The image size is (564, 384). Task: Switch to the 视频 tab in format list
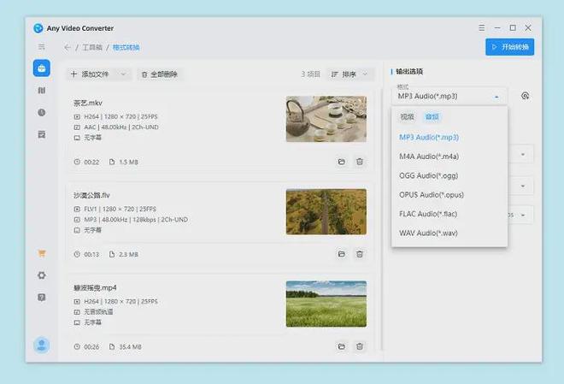[x=408, y=116]
